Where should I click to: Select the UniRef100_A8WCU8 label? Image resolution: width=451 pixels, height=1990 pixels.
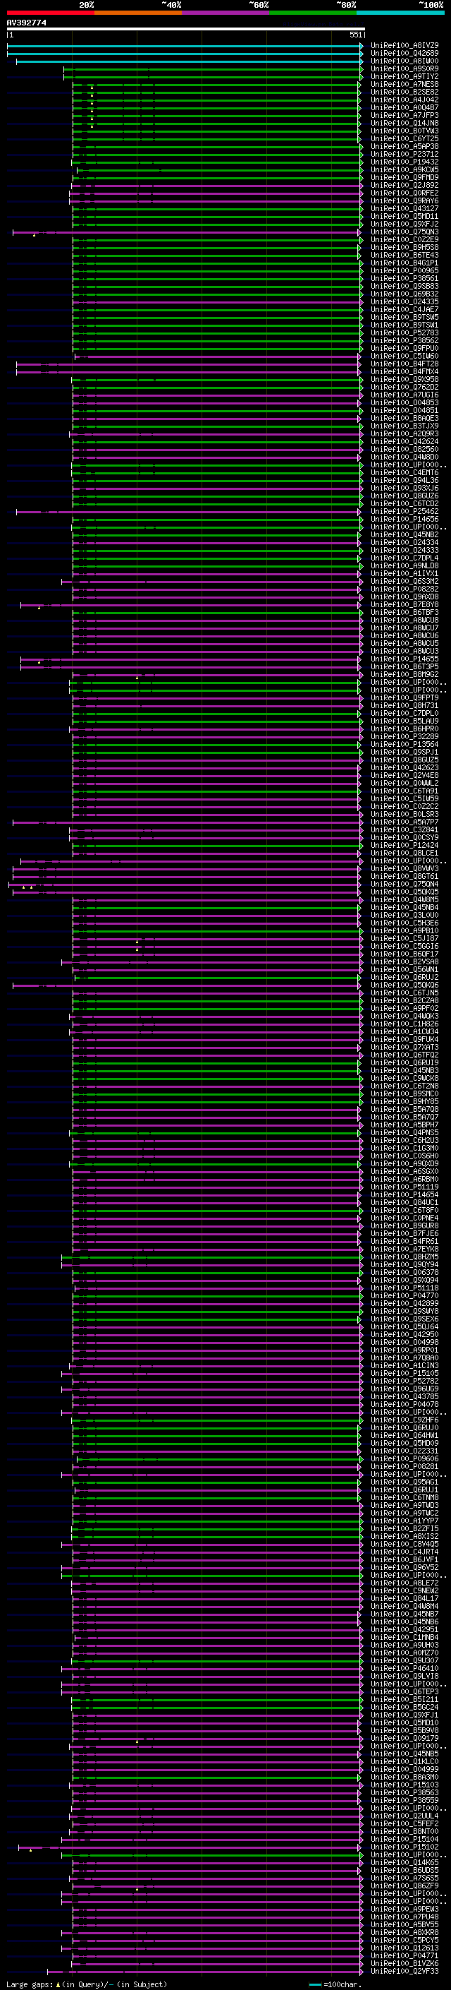[x=404, y=620]
